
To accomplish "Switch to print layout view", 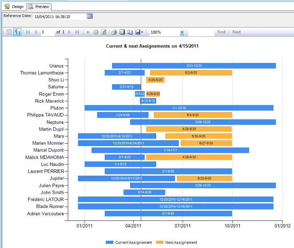I will [x=122, y=32].
